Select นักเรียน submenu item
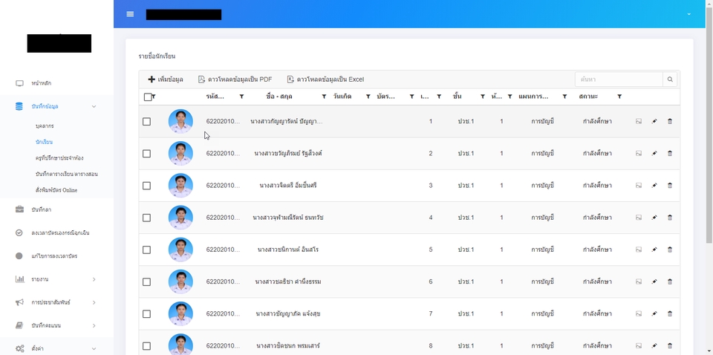 (x=44, y=142)
